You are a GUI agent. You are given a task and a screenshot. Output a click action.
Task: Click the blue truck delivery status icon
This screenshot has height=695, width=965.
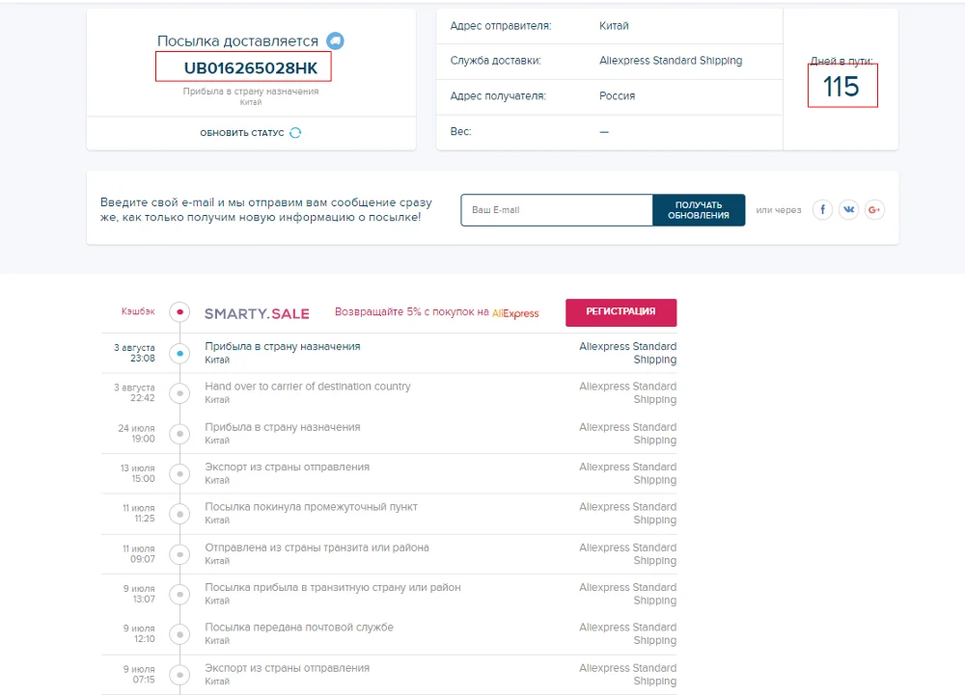pyautogui.click(x=335, y=40)
